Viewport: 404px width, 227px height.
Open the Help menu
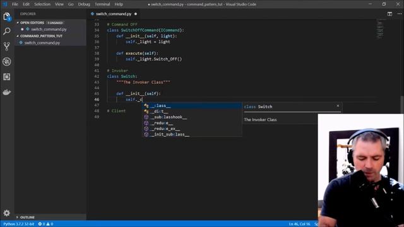pyautogui.click(x=119, y=4)
